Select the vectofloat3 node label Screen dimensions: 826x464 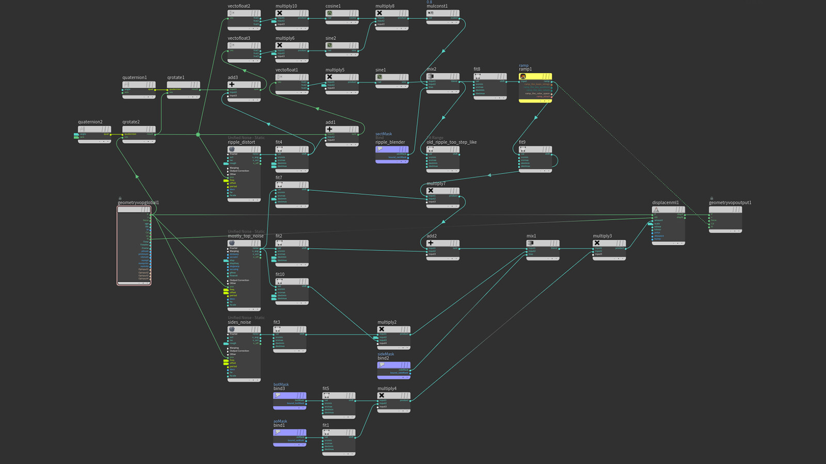239,38
